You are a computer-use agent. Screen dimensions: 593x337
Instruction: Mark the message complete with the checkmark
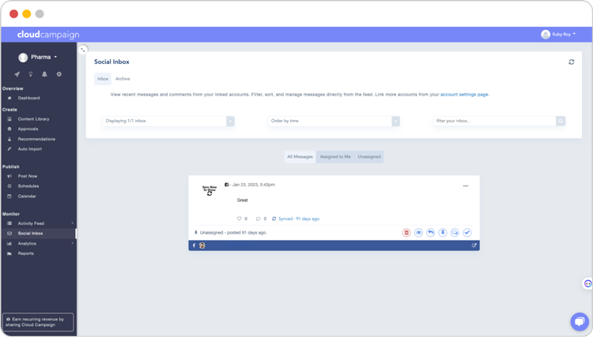click(467, 233)
